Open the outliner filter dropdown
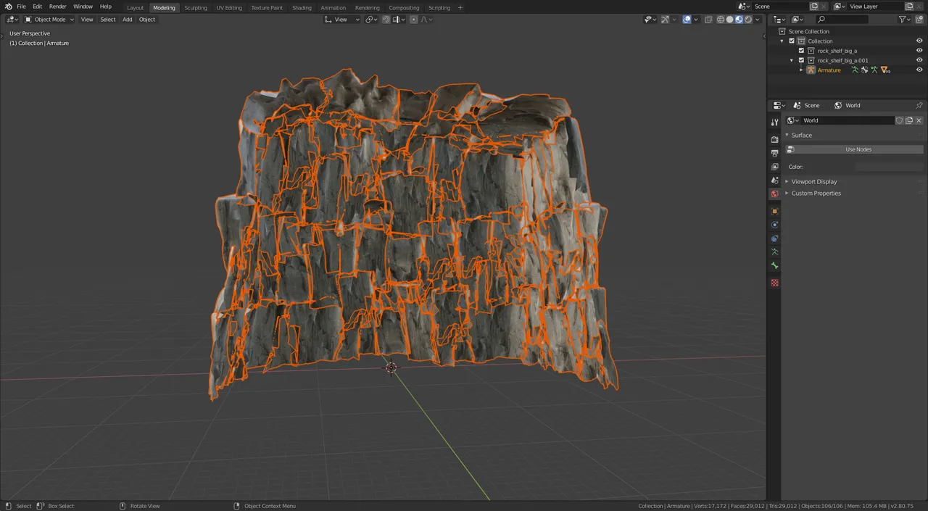928x511 pixels. tap(905, 20)
